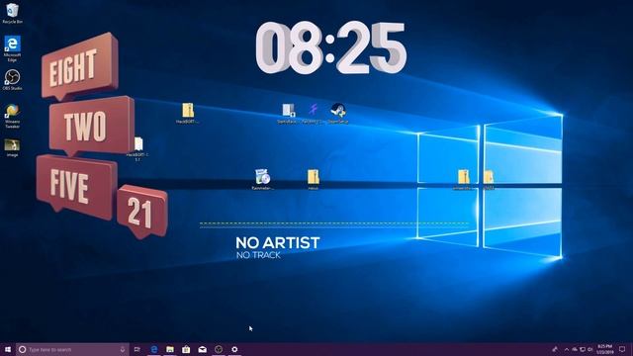Open the Mail app from the taskbar
This screenshot has width=633, height=356.
point(202,349)
